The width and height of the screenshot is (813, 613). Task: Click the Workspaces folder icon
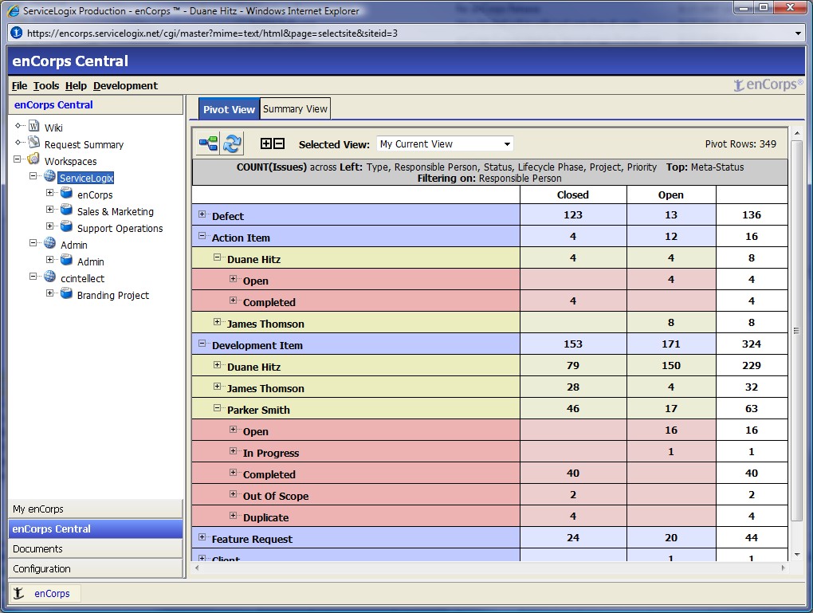(33, 159)
